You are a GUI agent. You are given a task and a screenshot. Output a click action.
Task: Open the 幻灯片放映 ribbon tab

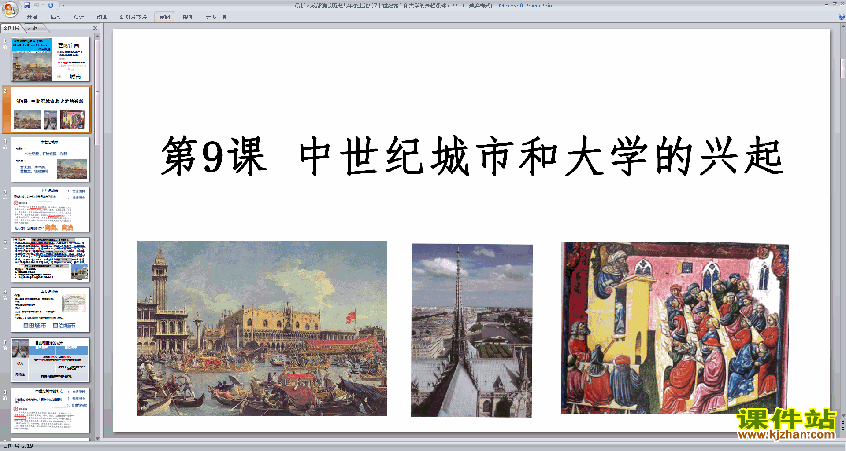(x=133, y=17)
